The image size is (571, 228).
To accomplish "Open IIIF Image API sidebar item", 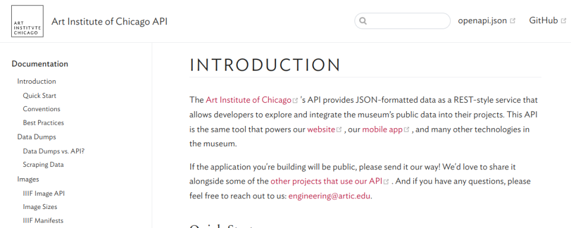I will tap(43, 194).
